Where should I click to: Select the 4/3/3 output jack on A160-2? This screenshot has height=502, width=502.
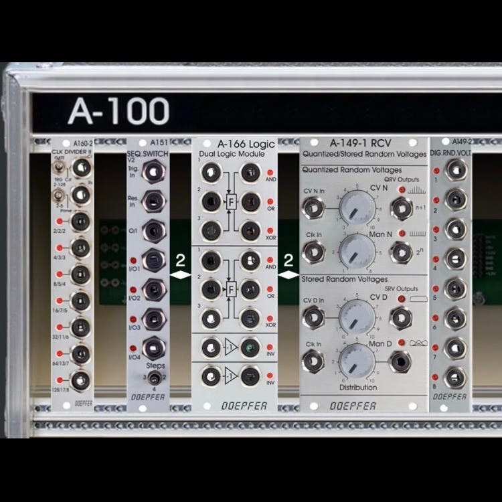pyautogui.click(x=80, y=248)
